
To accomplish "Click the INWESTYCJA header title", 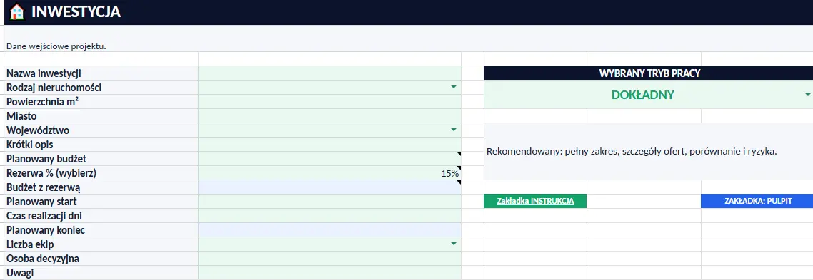I will (x=76, y=12).
